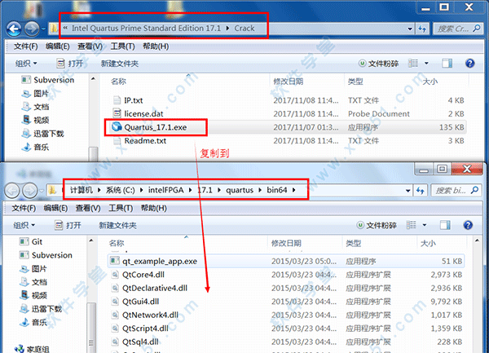Toggle preview pane icon in bin64 window
Image resolution: width=489 pixels, height=353 pixels.
tap(445, 225)
